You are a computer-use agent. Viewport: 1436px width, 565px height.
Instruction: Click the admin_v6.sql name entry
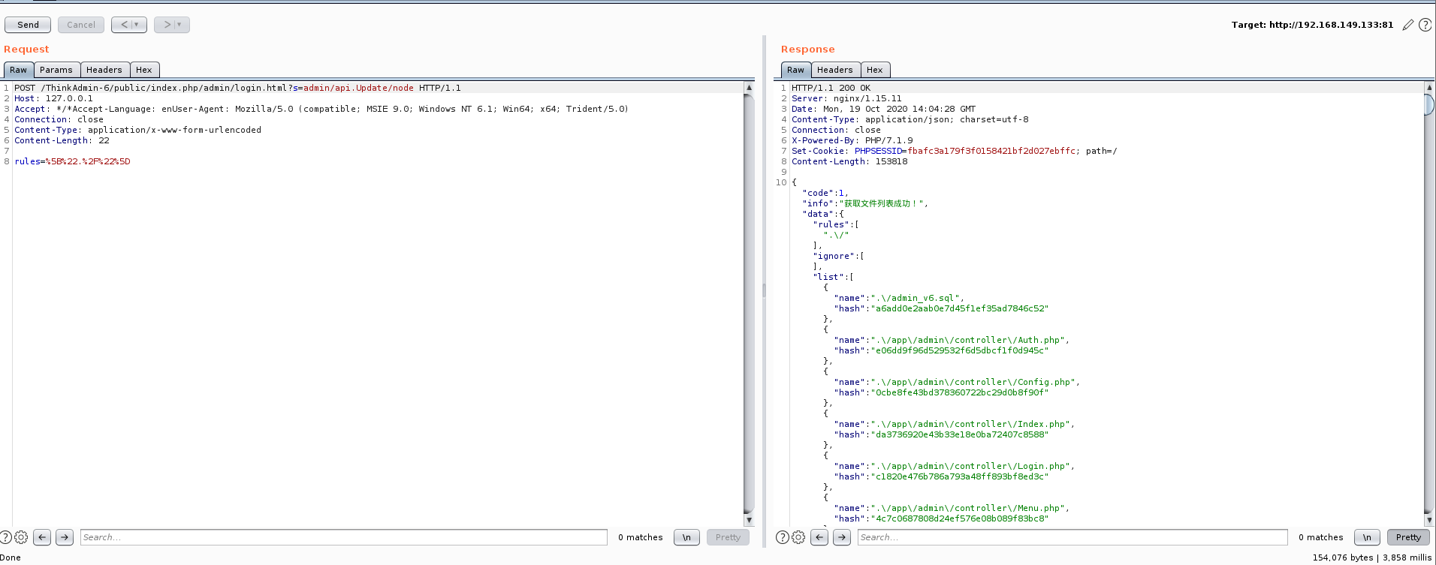[899, 298]
